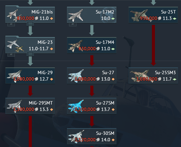Expand the MiG-23 group list
Viewport: 181px width, 147px height.
pyautogui.click(x=30, y=54)
